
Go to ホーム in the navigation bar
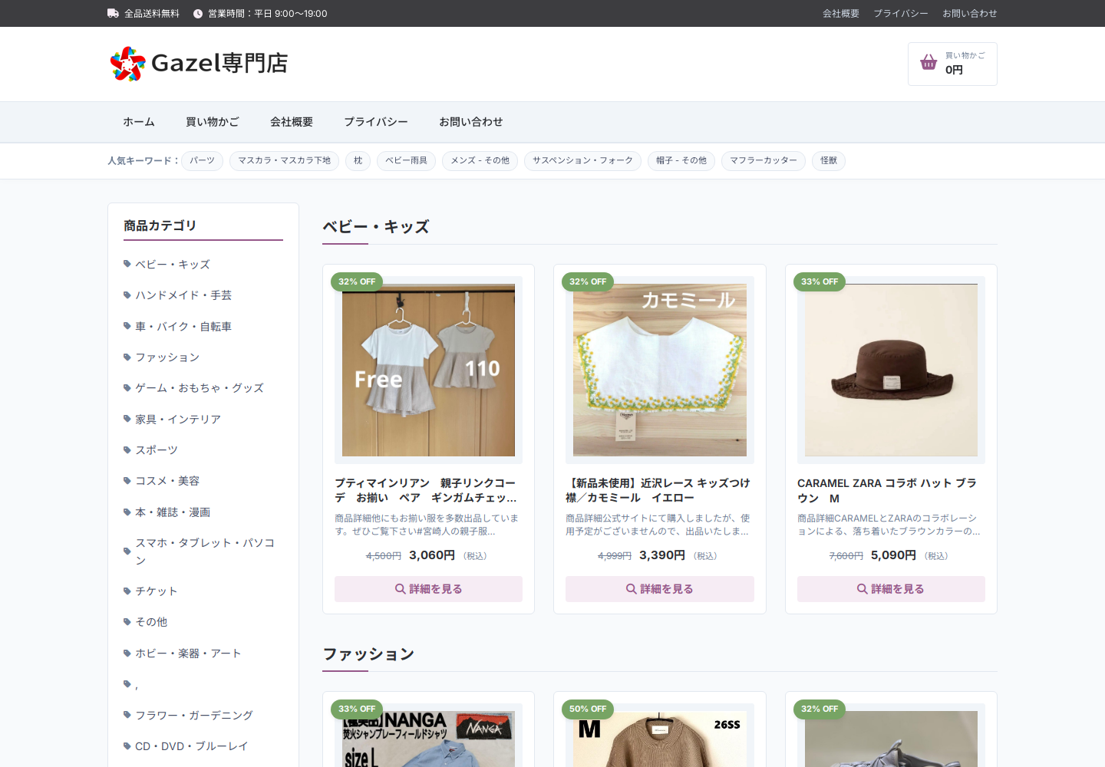coord(139,122)
